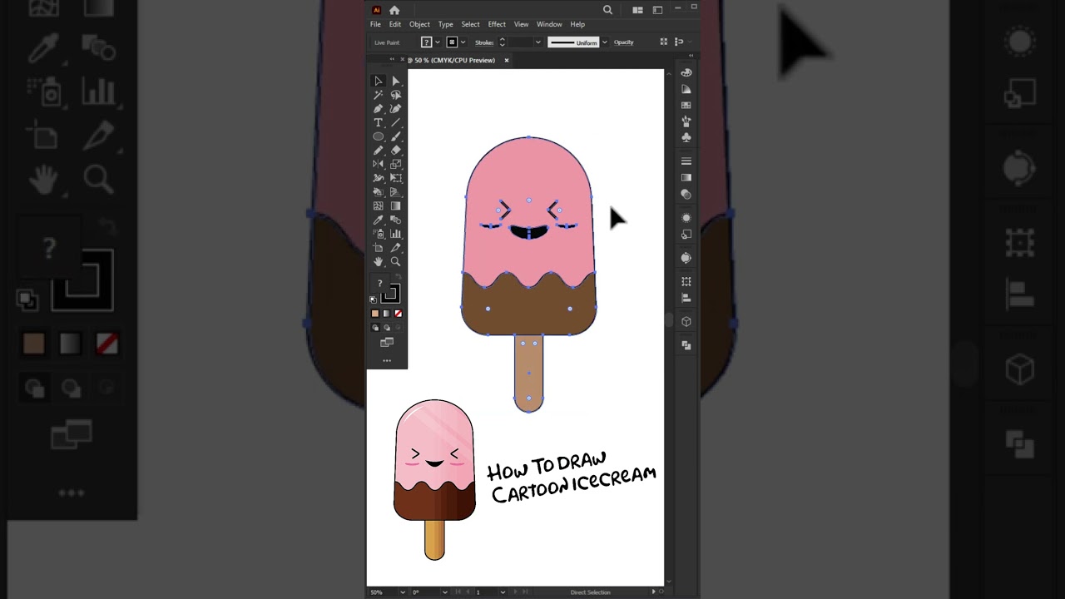Open Edit Toolbar three-dots button
The image size is (1065, 599).
[387, 360]
